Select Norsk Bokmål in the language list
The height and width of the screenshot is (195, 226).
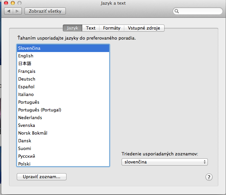click(63, 133)
